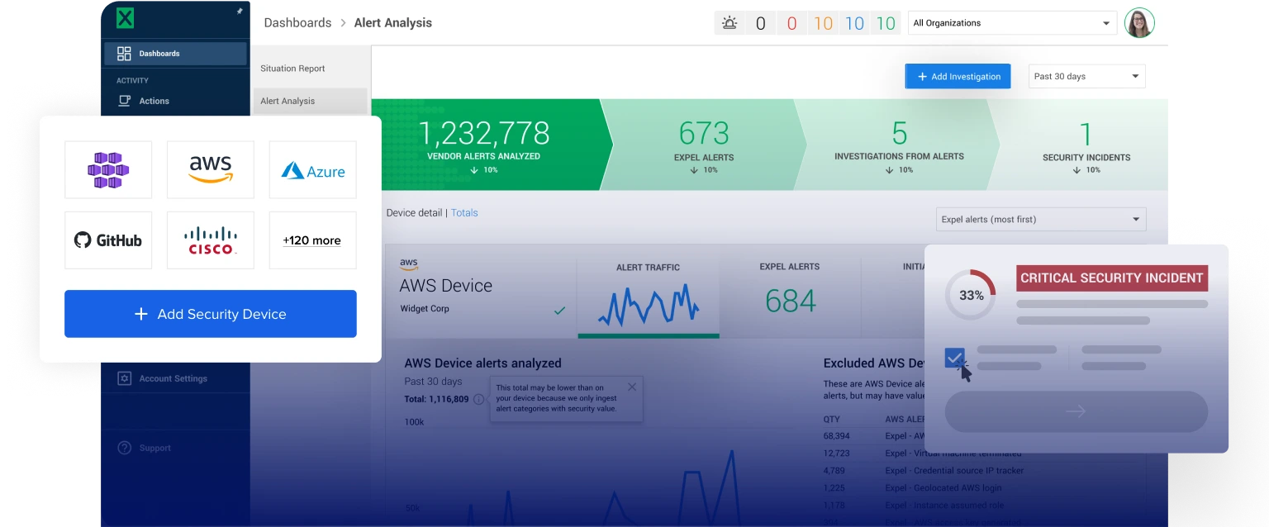Viewport: 1269px width, 527px height.
Task: Click the small aws logo above AWS Device
Action: click(409, 264)
